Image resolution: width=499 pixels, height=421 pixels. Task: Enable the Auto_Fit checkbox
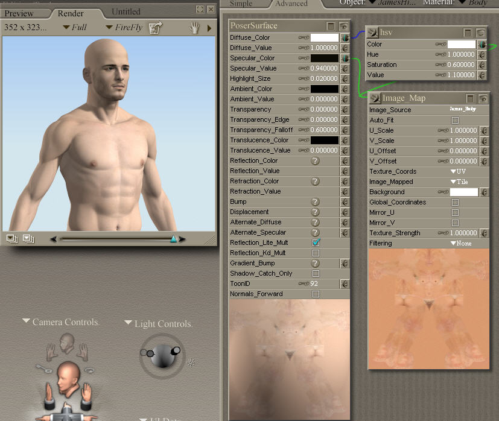click(455, 120)
